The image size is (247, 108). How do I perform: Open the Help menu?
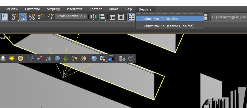click(128, 9)
